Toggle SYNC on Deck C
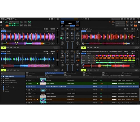The height and width of the screenshot is (122, 140). click(3, 53)
